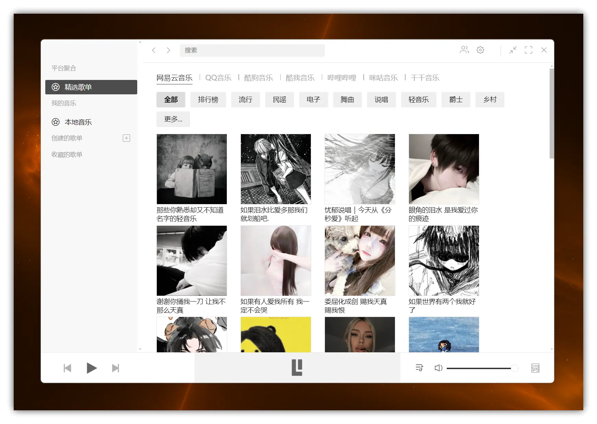
Task: Go back with the left arrow
Action: [154, 50]
